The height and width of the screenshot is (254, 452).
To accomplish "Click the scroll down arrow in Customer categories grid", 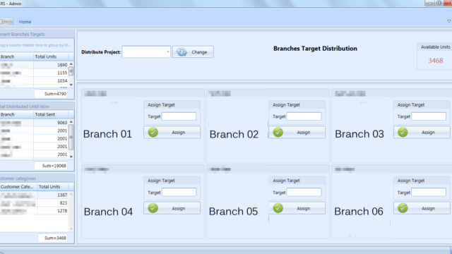I will 71,229.
